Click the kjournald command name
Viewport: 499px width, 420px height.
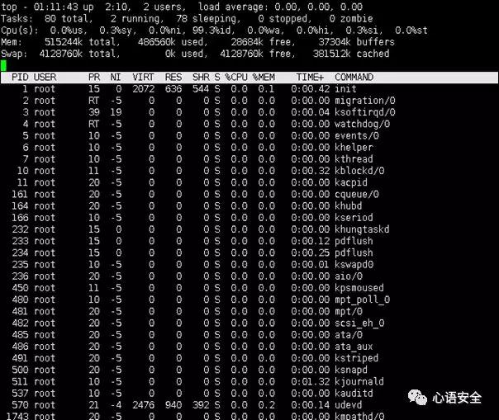coord(359,381)
